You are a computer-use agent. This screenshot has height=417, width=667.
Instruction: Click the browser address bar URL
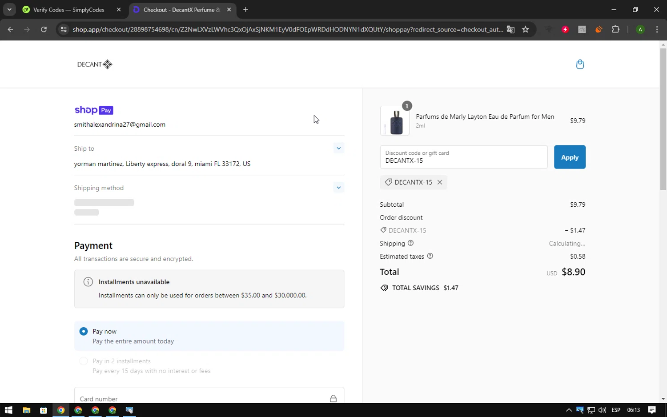pyautogui.click(x=288, y=29)
